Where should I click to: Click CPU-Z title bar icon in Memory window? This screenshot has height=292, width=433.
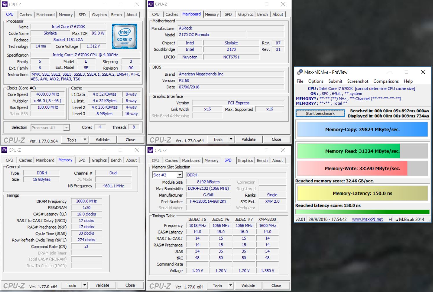point(4,150)
